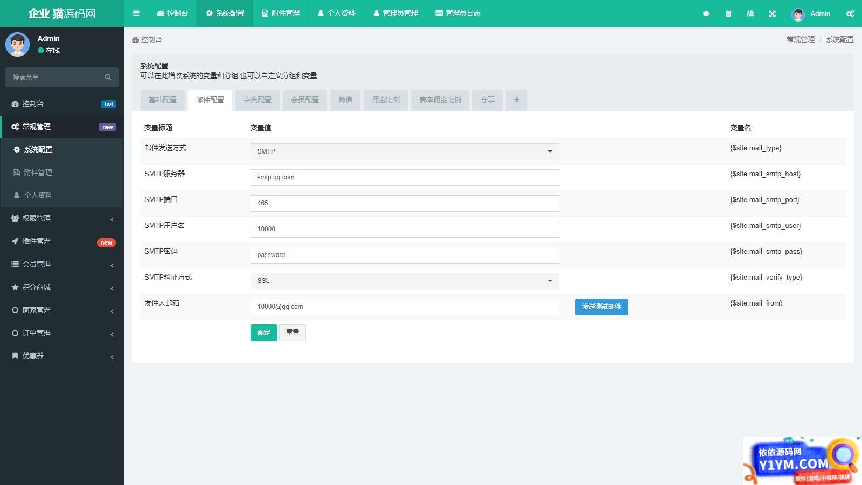Click variable name {$site.mail_smtp_host}
Screen dimensions: 862x485
tap(766, 174)
